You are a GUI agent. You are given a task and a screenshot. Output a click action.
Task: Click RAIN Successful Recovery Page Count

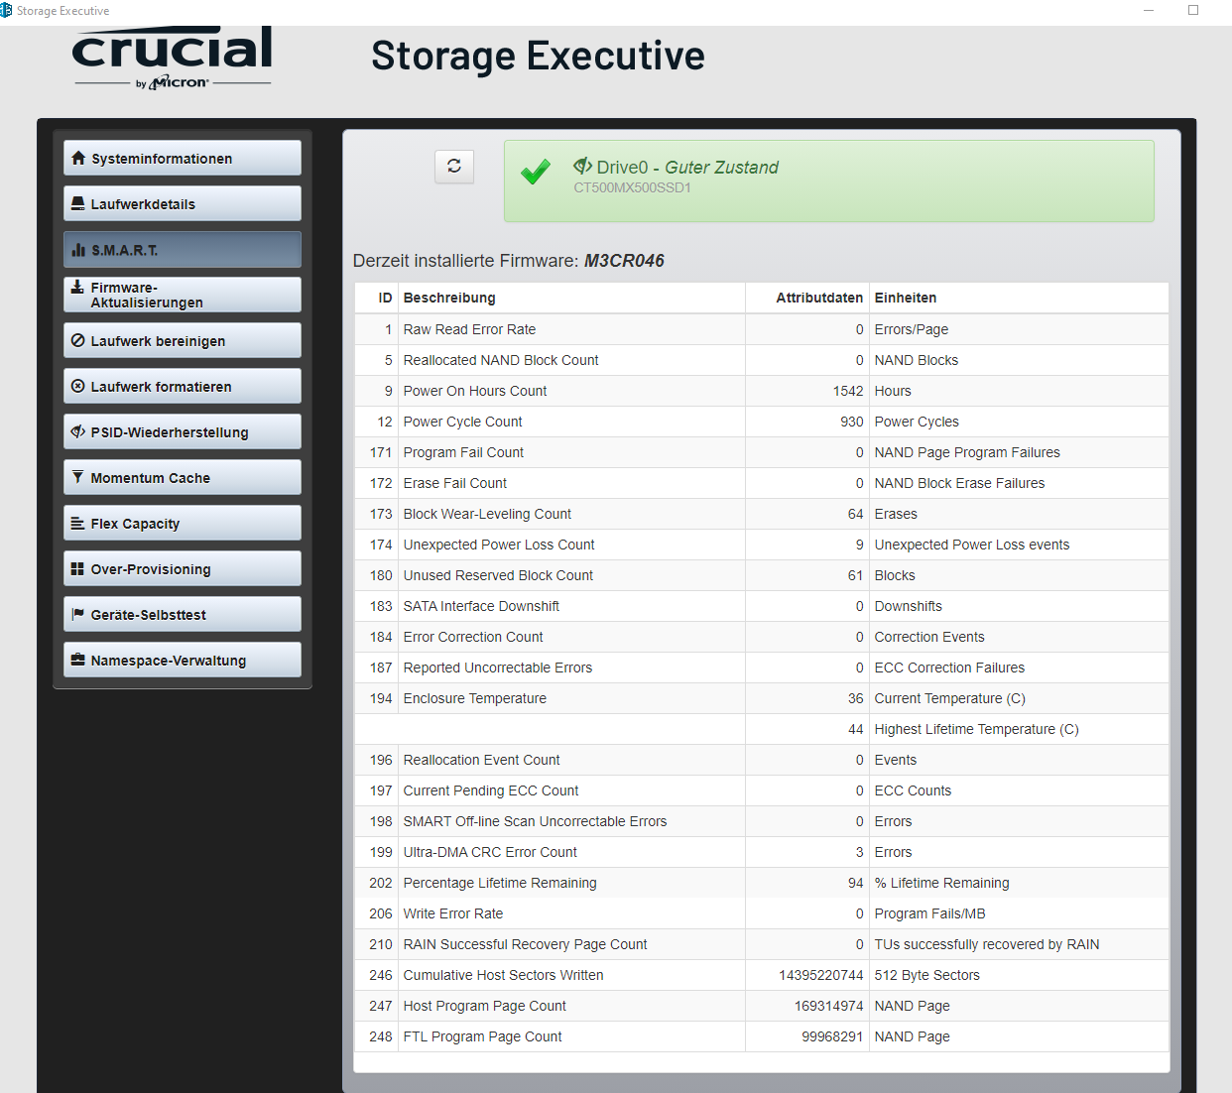525,944
